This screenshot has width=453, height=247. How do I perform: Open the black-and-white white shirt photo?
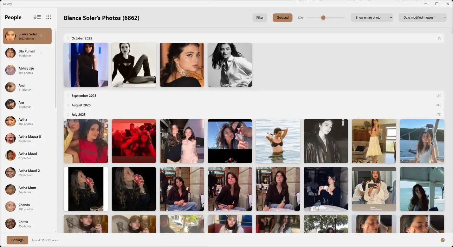(230, 65)
